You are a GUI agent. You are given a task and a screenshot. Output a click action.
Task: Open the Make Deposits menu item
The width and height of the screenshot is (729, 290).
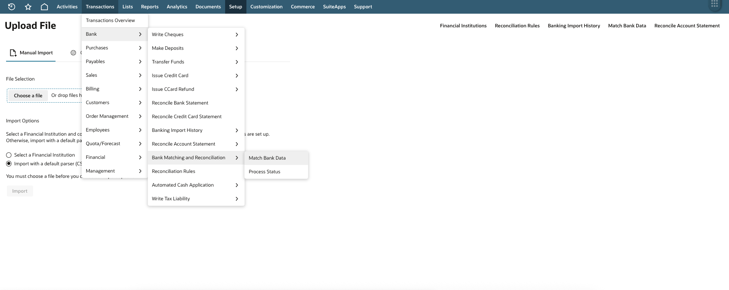(196, 48)
